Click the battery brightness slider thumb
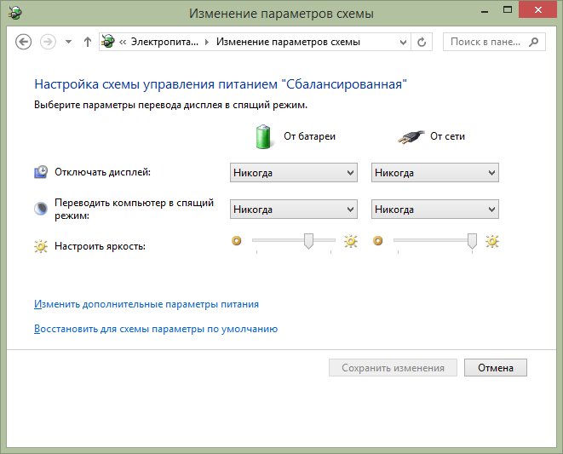The width and height of the screenshot is (563, 454). click(x=309, y=243)
